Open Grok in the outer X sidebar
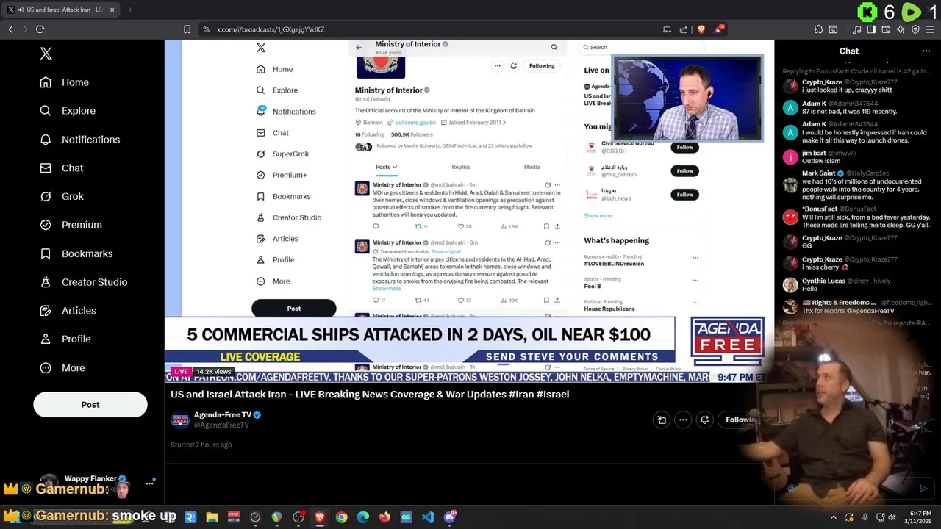Viewport: 941px width, 529px height. 62,196
